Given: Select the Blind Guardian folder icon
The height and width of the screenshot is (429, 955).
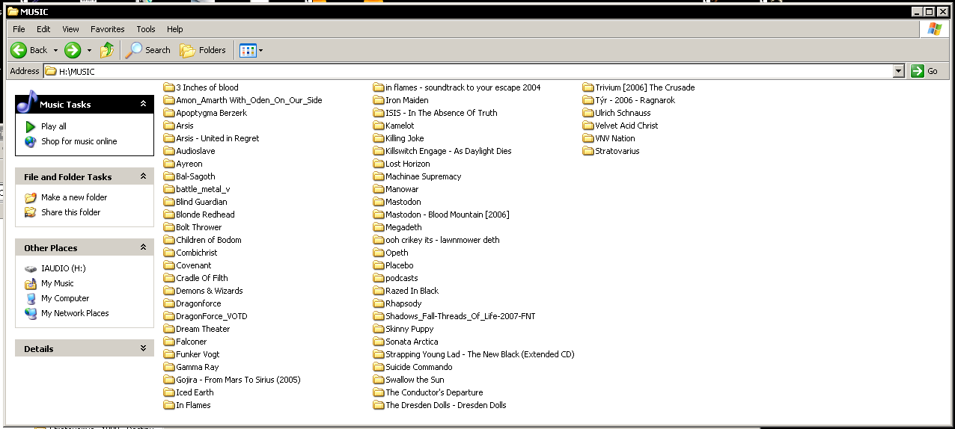Looking at the screenshot, I should coord(169,202).
